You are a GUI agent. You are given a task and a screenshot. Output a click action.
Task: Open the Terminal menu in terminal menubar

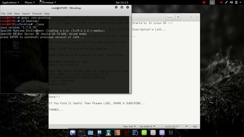pyautogui.click(x=37, y=14)
